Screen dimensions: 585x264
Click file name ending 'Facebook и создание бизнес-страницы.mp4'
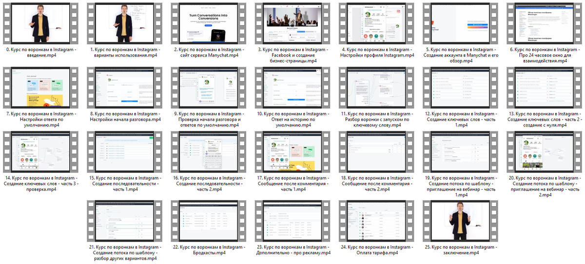pyautogui.click(x=292, y=55)
